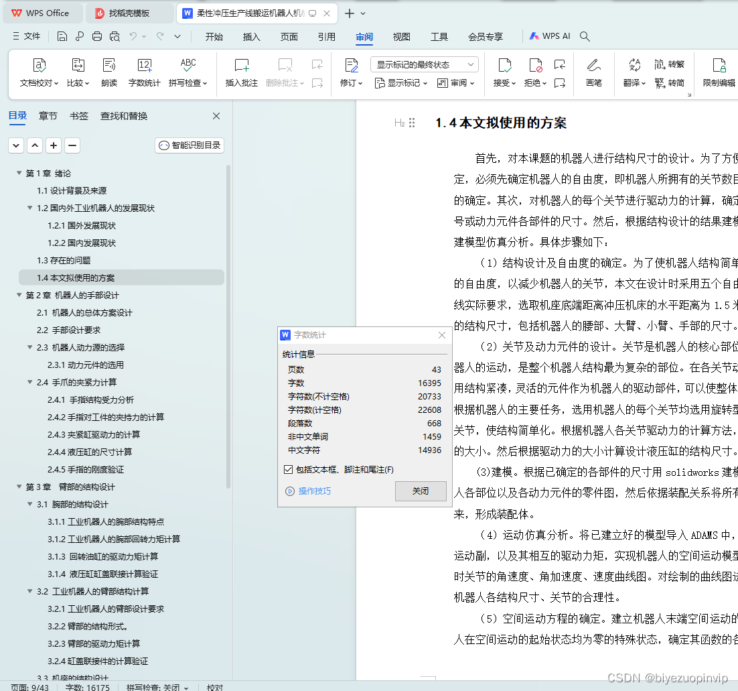Click the 限制编辑 restrict editing icon

point(719,72)
